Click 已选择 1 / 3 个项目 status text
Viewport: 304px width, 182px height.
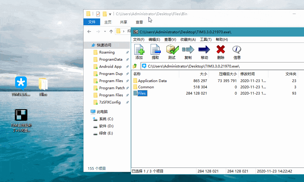(x=147, y=171)
